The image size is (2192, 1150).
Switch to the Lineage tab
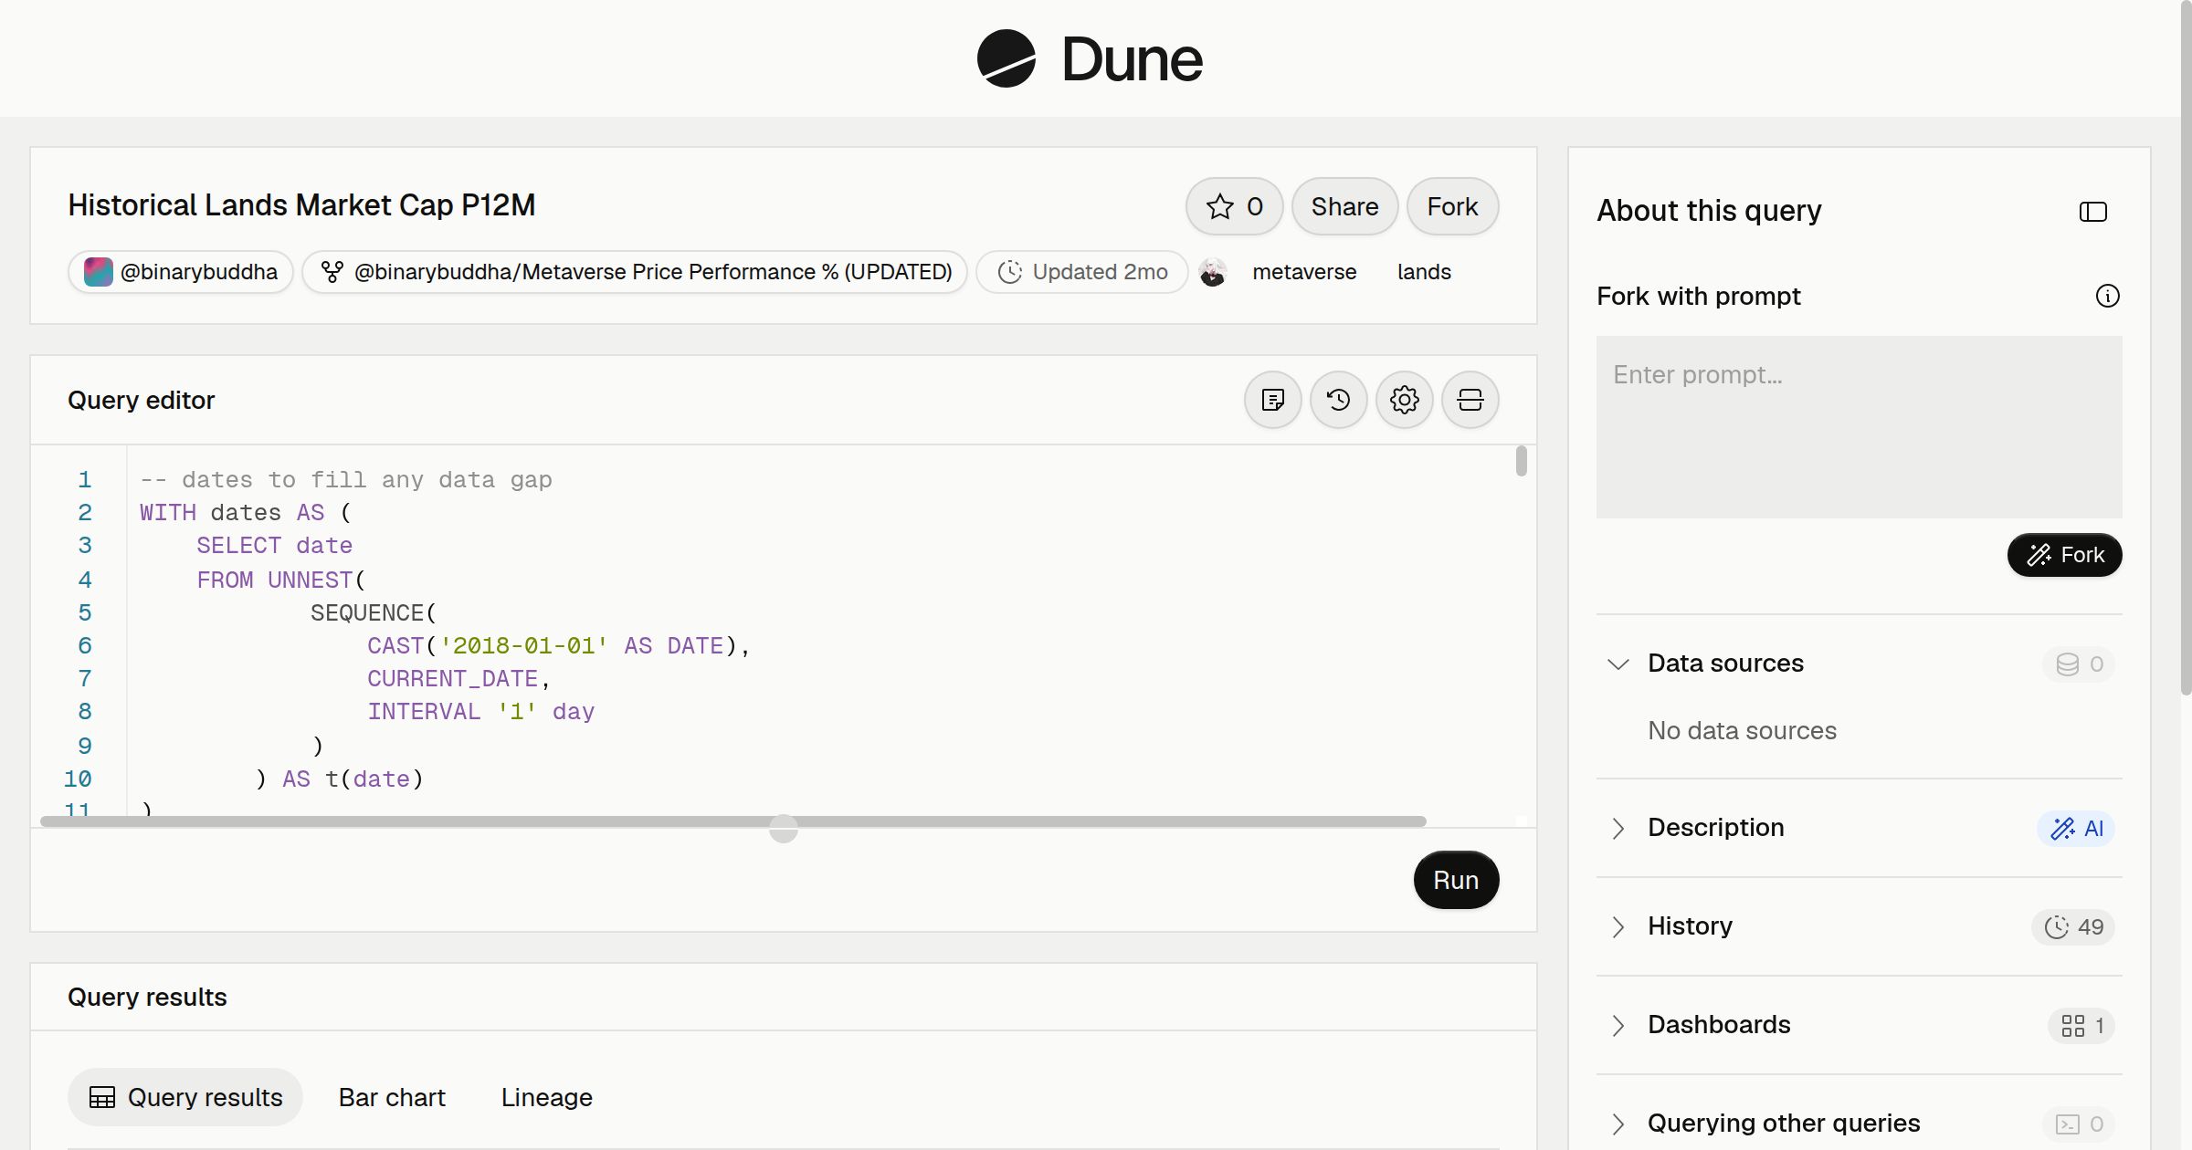(x=547, y=1097)
